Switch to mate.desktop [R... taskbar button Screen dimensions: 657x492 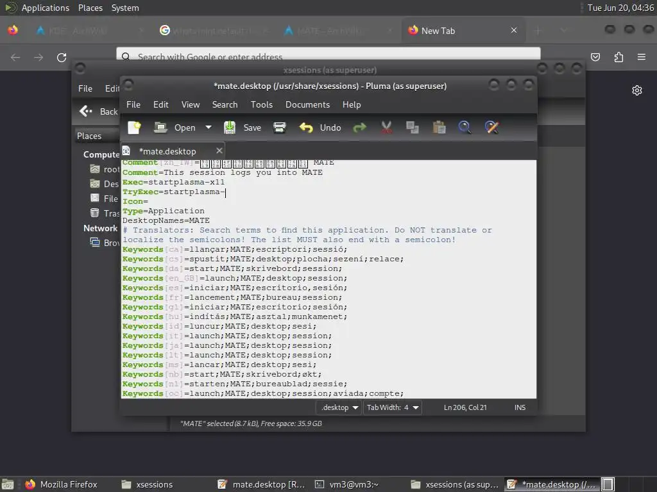(x=262, y=484)
